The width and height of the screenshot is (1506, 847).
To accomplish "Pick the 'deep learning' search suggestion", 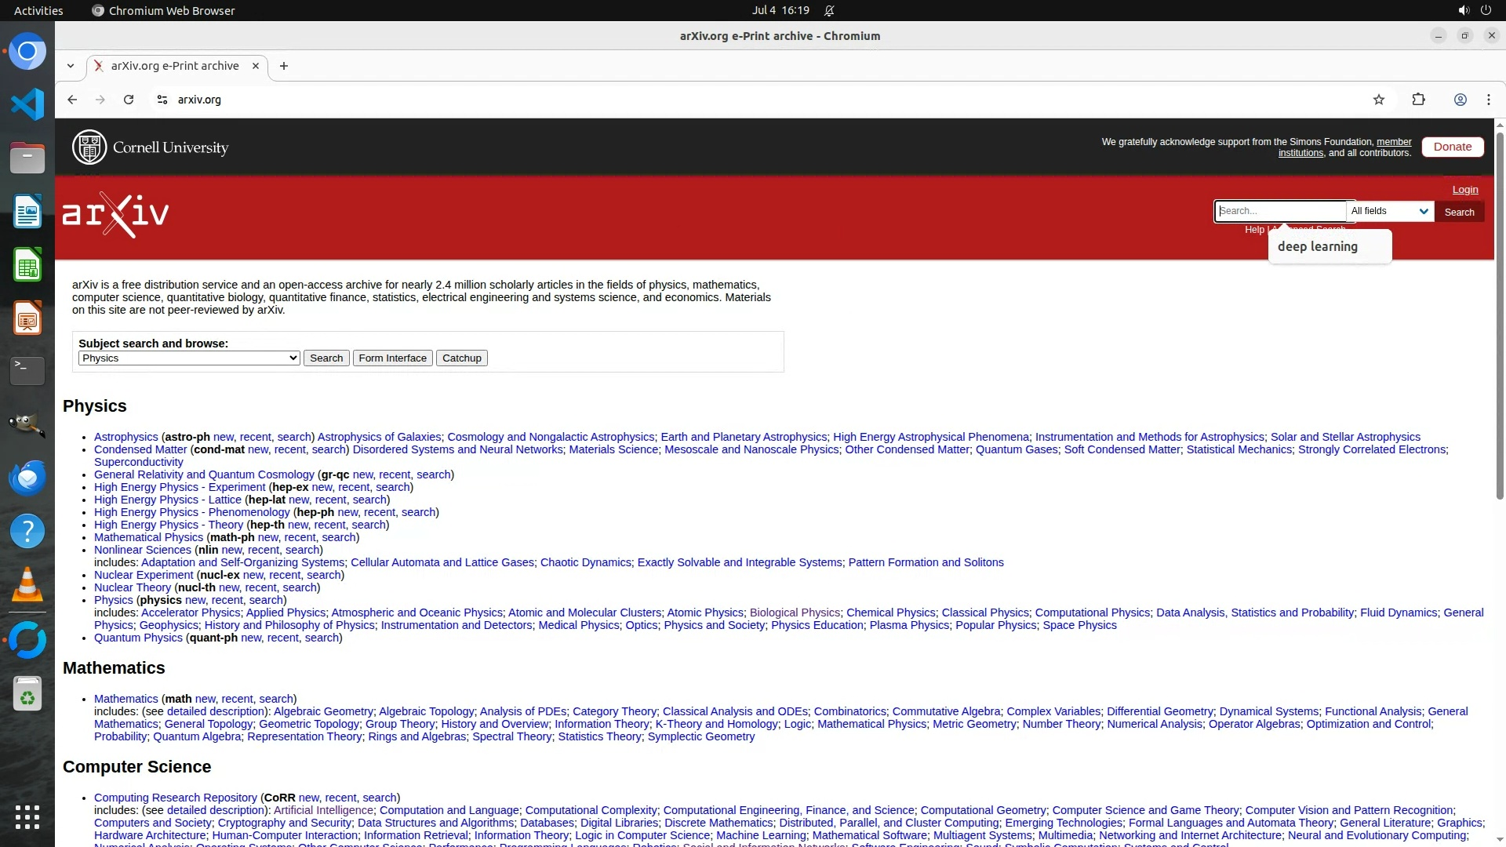I will point(1317,246).
